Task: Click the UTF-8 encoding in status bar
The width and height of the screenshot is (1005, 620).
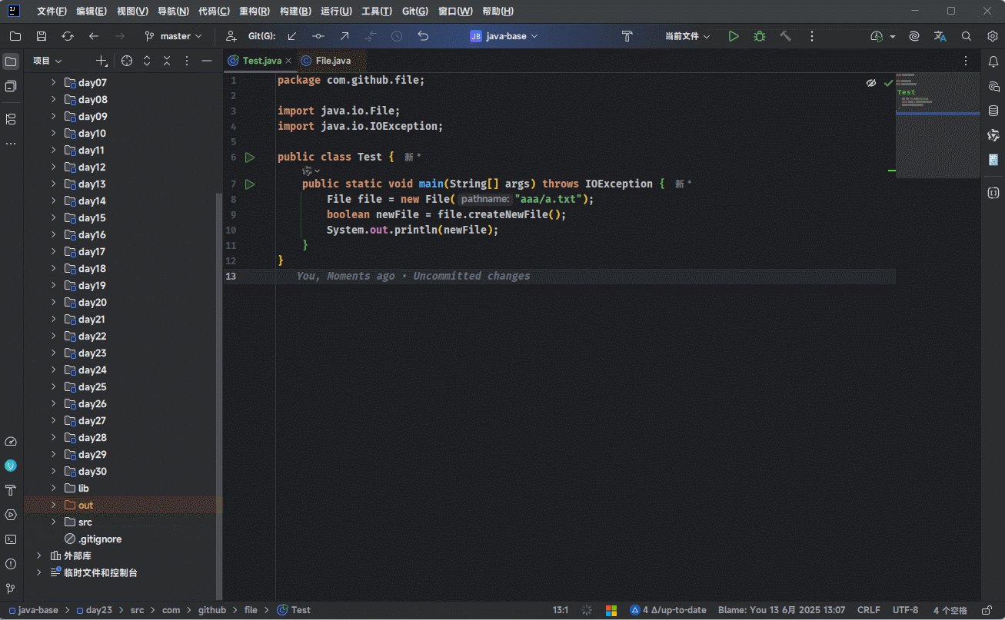Action: [x=905, y=610]
